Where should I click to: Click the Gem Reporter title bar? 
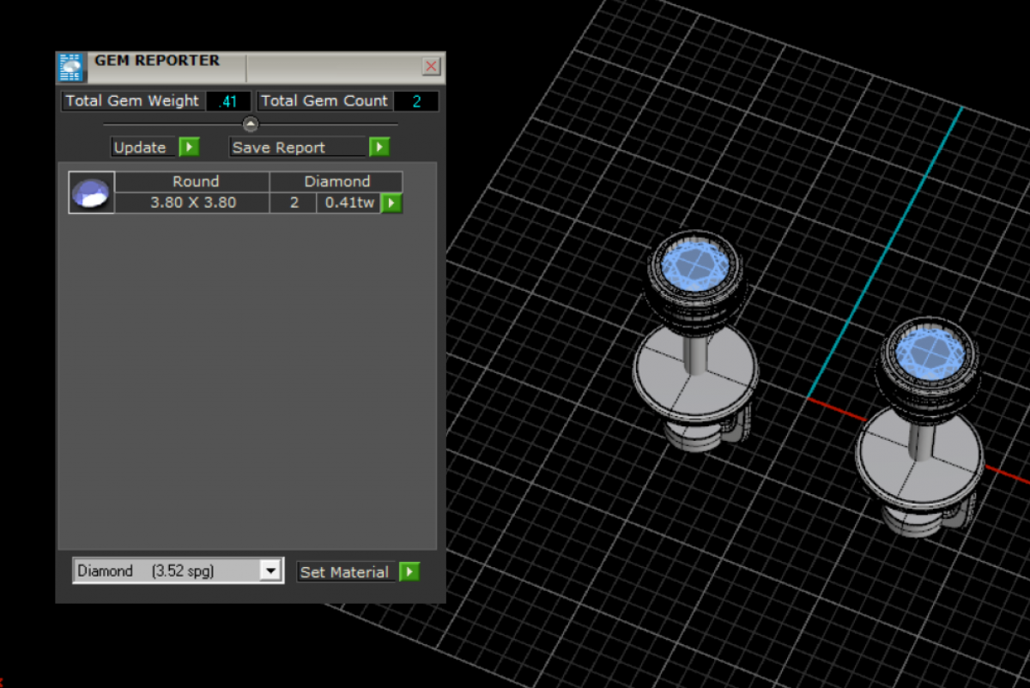pos(326,66)
